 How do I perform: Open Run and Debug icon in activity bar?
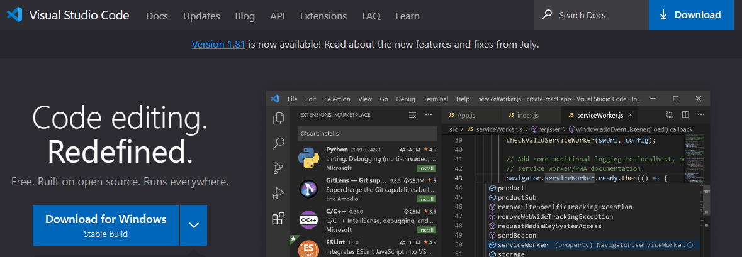point(278,194)
